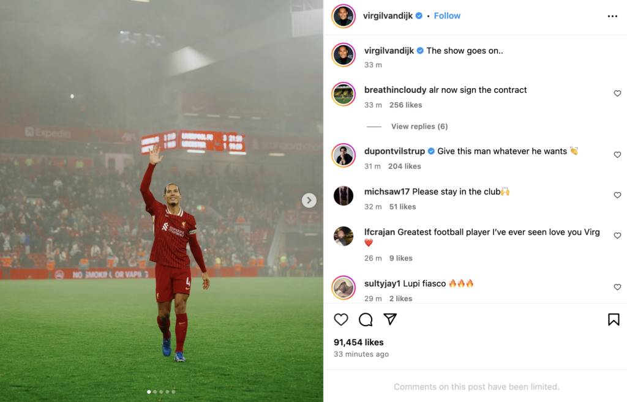Open sultyjay1 avatar
Viewport: 627px width, 402px height.
coord(344,288)
